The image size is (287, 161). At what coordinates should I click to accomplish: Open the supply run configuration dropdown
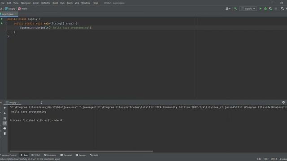(248, 8)
